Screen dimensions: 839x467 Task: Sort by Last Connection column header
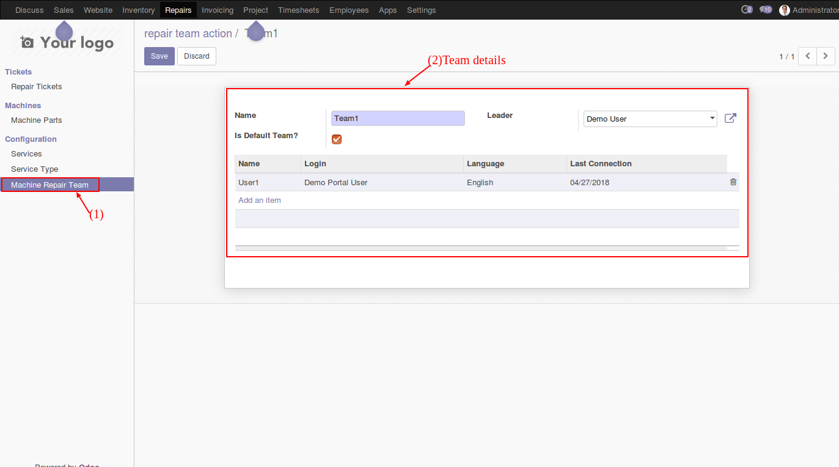point(647,164)
